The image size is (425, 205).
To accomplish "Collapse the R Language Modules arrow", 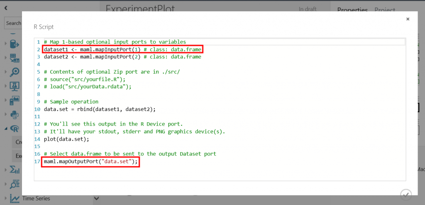I will point(6,129).
